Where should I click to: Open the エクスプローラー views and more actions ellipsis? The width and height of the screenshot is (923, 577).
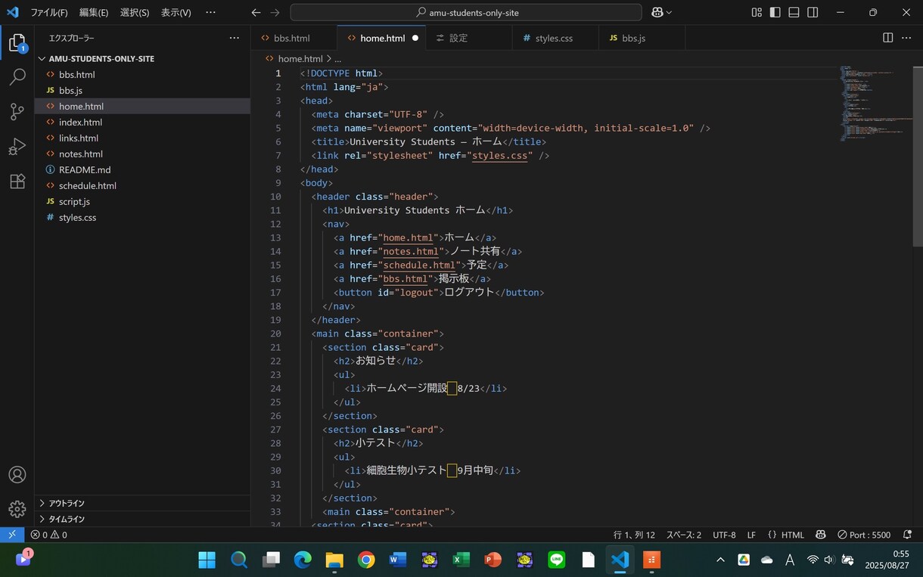pos(234,38)
